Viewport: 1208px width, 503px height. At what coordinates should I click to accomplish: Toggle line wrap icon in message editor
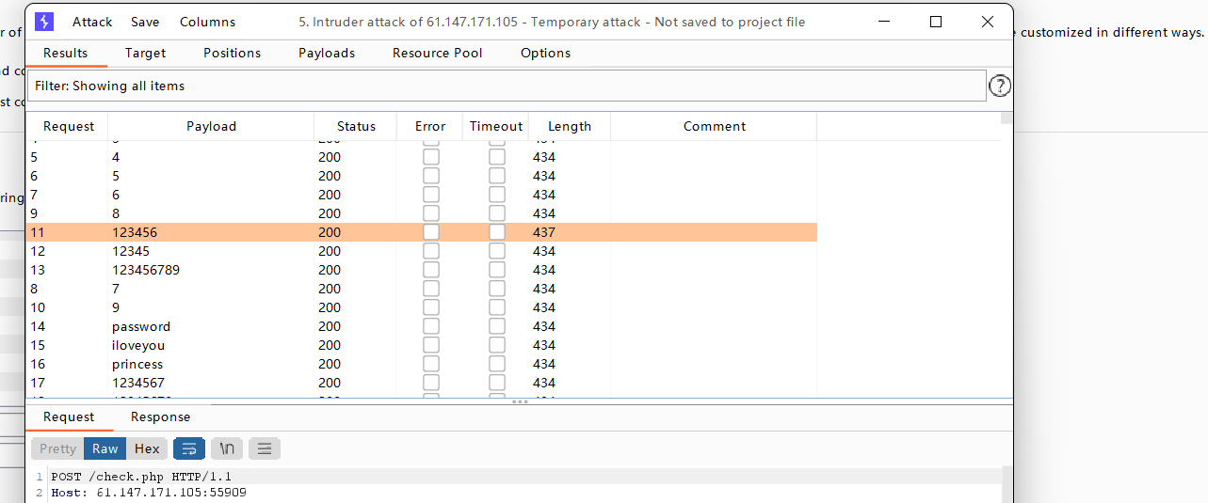point(188,448)
